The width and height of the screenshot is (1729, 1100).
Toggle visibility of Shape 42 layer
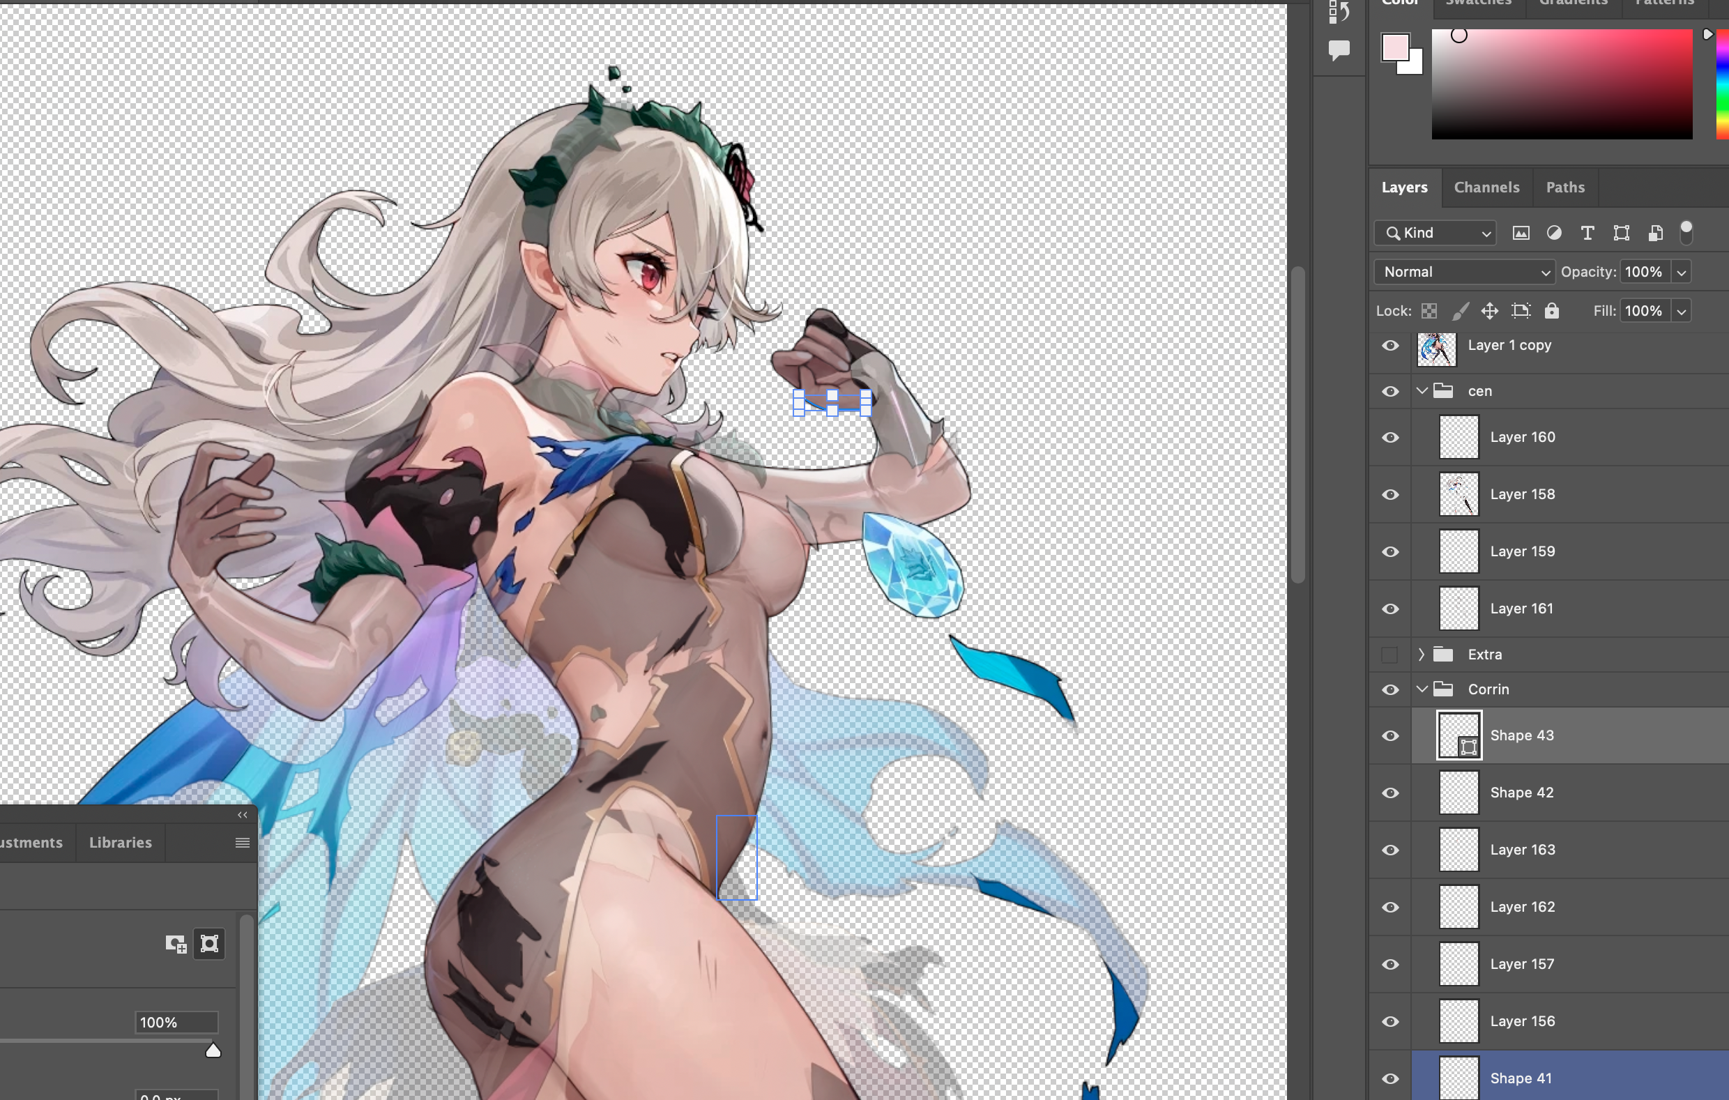(x=1390, y=793)
